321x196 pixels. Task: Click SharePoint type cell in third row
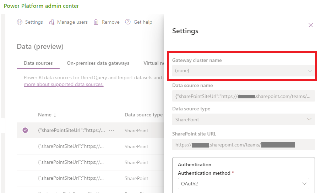(136, 162)
